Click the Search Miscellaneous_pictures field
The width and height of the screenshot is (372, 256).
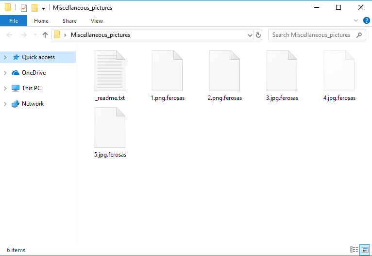tap(317, 35)
